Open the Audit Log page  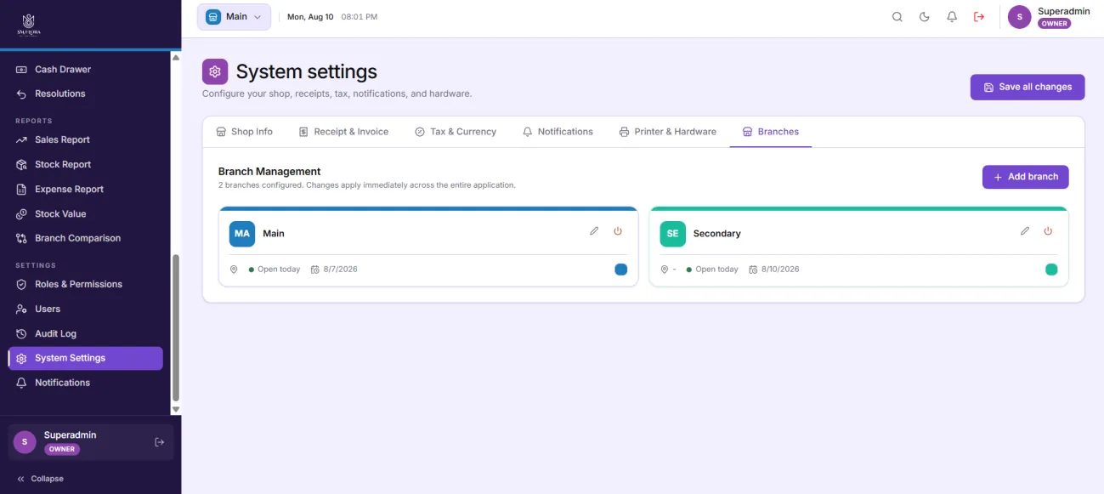pyautogui.click(x=86, y=333)
